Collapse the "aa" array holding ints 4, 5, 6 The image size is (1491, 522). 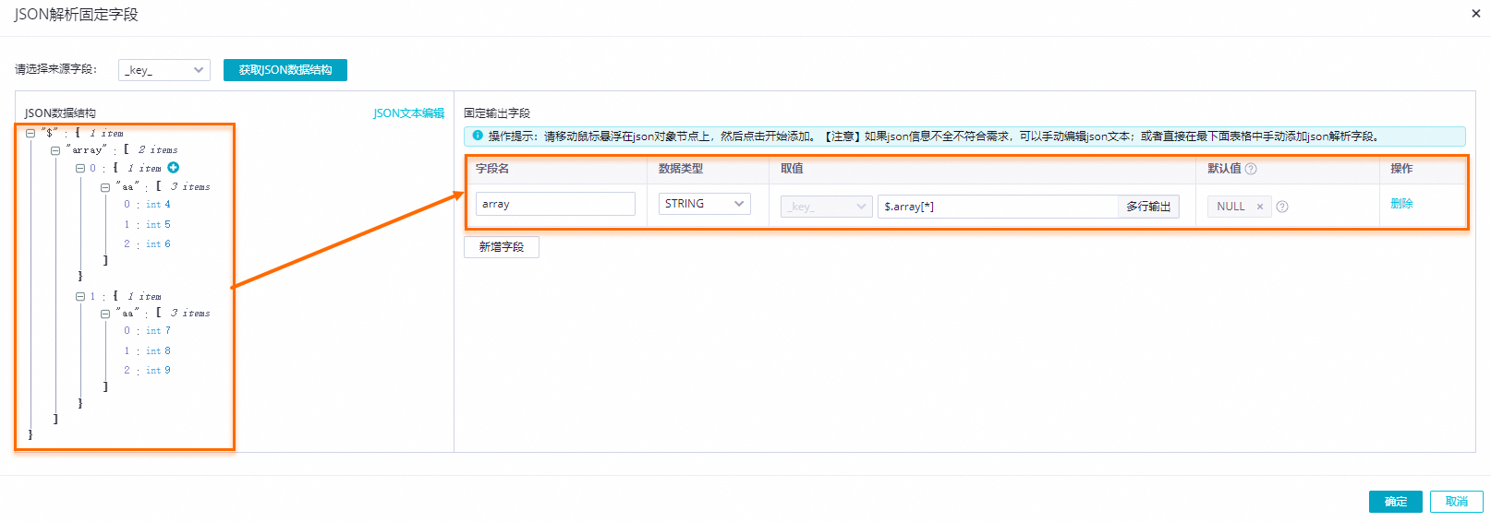105,187
